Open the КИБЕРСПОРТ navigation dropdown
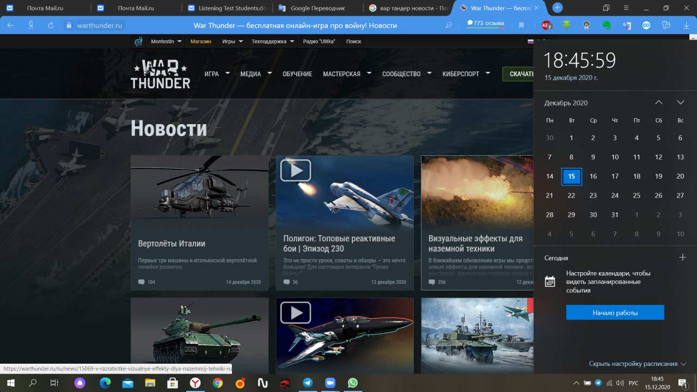Screen dimensions: 697x392 tap(466, 74)
